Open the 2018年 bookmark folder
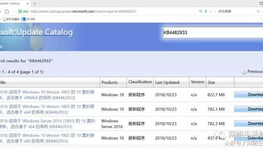The height and width of the screenshot is (148, 263). point(28,19)
